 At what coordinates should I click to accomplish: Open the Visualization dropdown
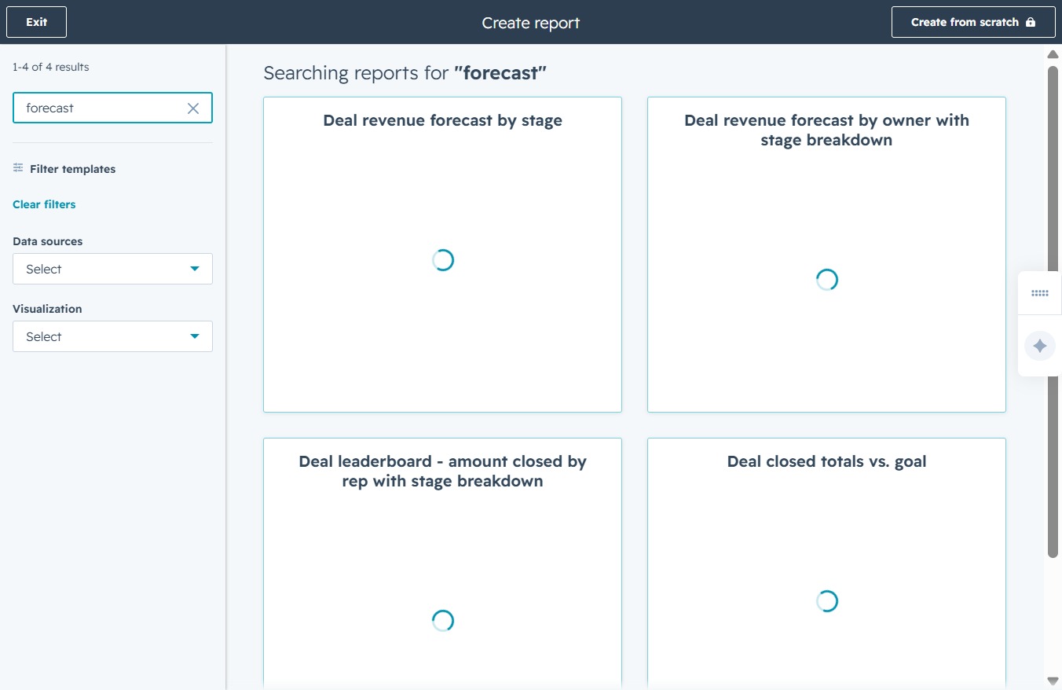[112, 336]
